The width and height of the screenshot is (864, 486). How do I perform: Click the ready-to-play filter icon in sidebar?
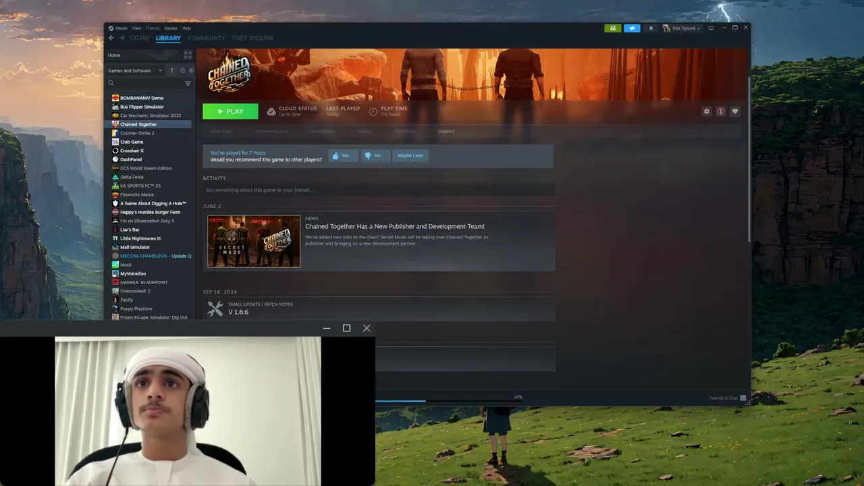191,70
